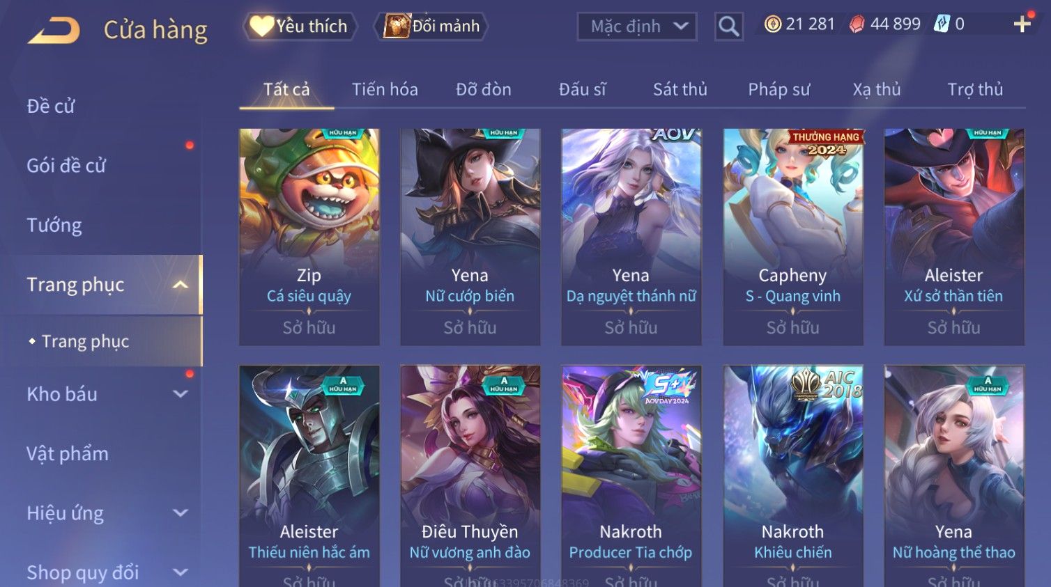Open the search magnifier icon
Image resolution: width=1051 pixels, height=587 pixels.
(729, 26)
